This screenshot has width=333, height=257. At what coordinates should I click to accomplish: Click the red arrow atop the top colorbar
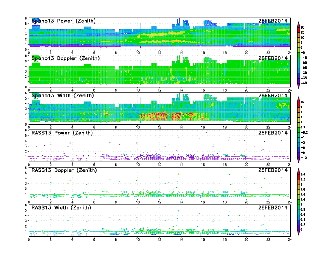pos(298,23)
